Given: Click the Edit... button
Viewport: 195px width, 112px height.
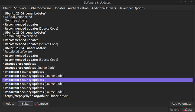Looking at the screenshot, I should point(25,104).
